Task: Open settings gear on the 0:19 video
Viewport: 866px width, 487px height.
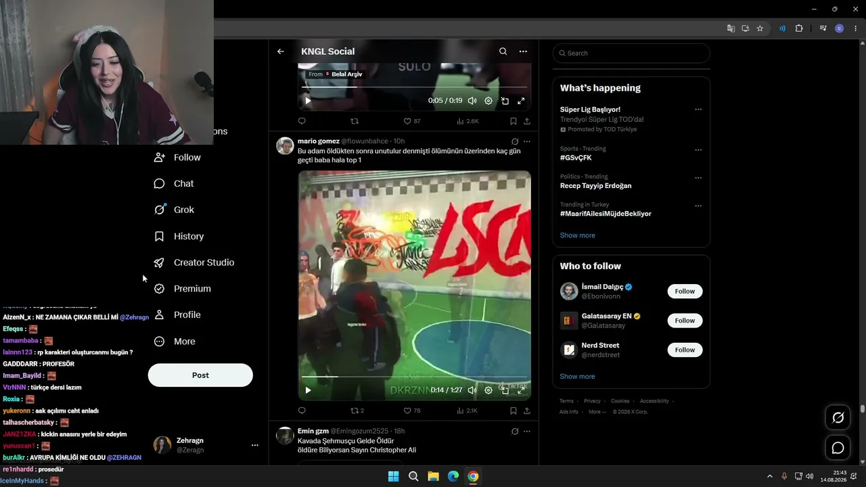Action: [488, 101]
